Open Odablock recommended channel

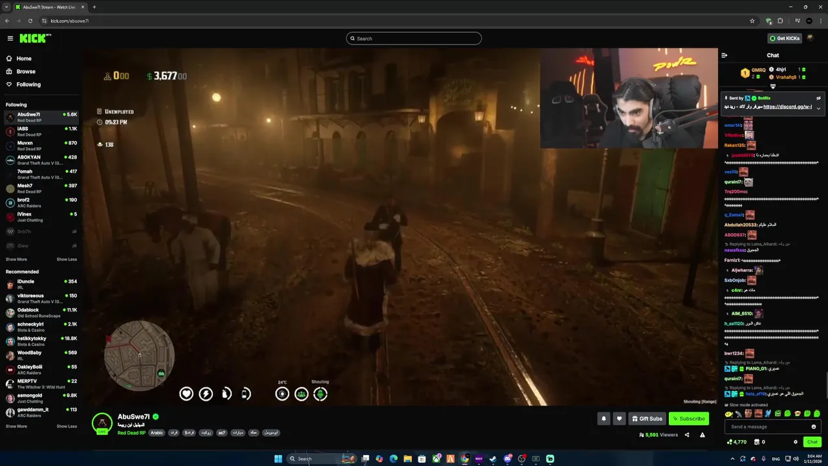41,313
